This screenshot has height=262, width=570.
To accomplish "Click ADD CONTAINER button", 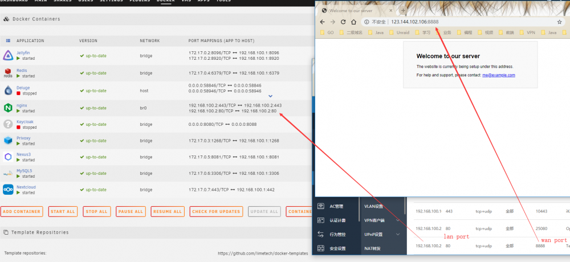I will 22,211.
